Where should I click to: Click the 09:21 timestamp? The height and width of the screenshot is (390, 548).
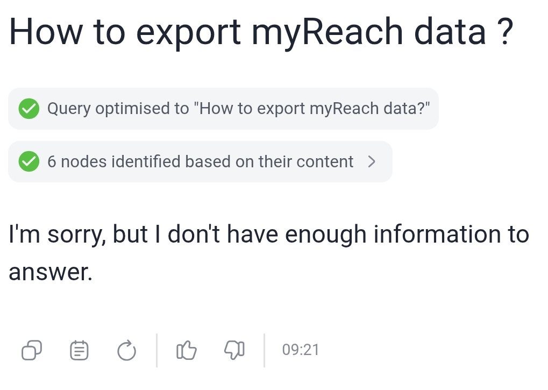tap(301, 350)
